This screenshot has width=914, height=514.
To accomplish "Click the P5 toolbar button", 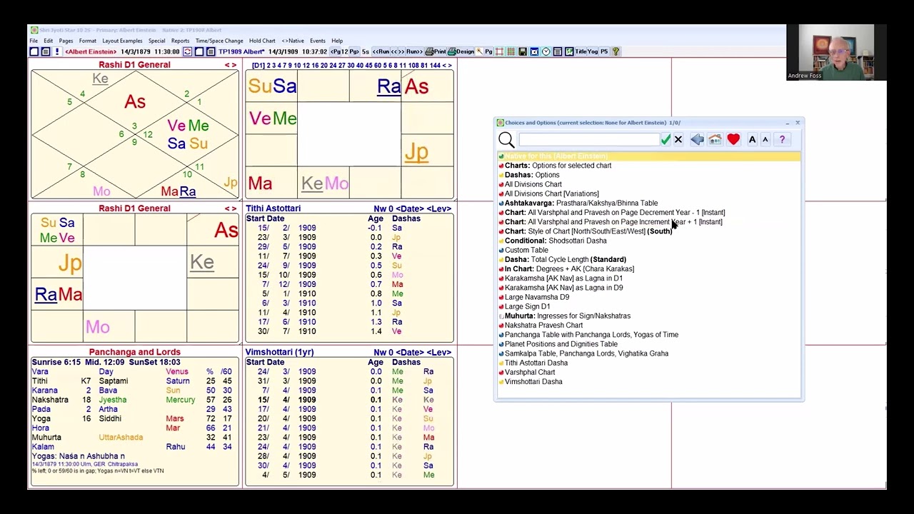I will pos(604,51).
